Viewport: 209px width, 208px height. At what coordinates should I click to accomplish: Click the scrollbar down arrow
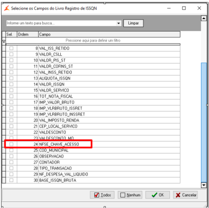[x=203, y=185]
